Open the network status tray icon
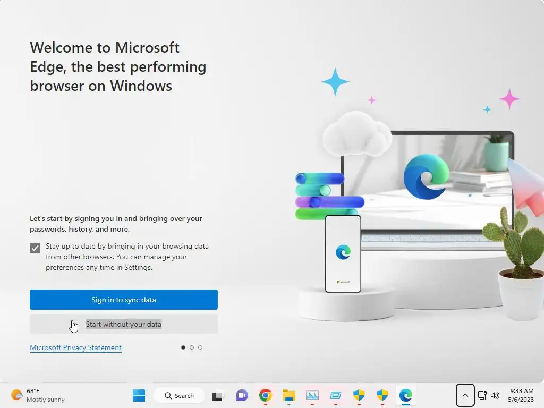This screenshot has height=408, width=544. point(482,395)
